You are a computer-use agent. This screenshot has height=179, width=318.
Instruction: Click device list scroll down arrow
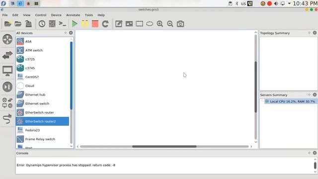point(71,146)
